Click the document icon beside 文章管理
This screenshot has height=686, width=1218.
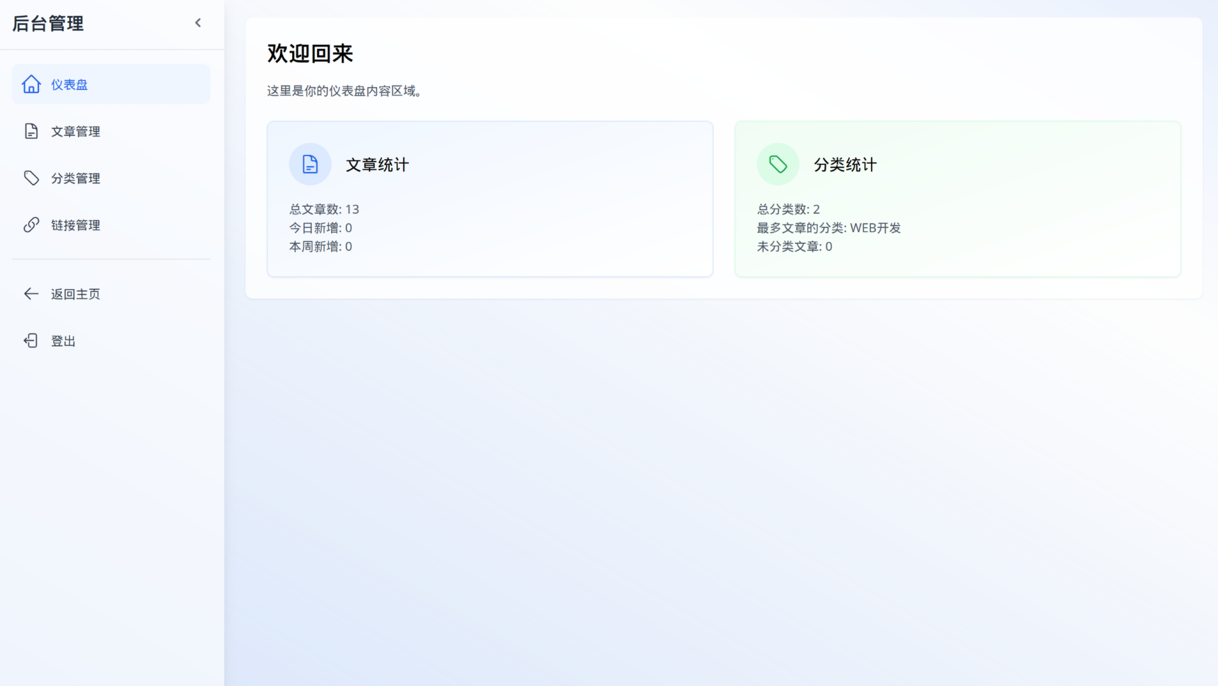(x=31, y=131)
